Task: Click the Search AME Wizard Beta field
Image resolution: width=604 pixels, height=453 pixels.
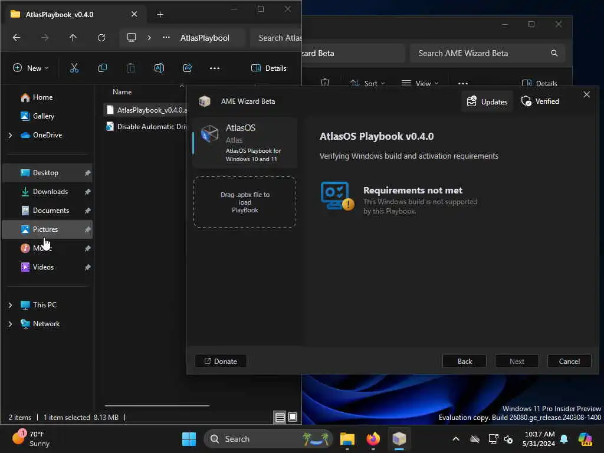Action: (487, 53)
